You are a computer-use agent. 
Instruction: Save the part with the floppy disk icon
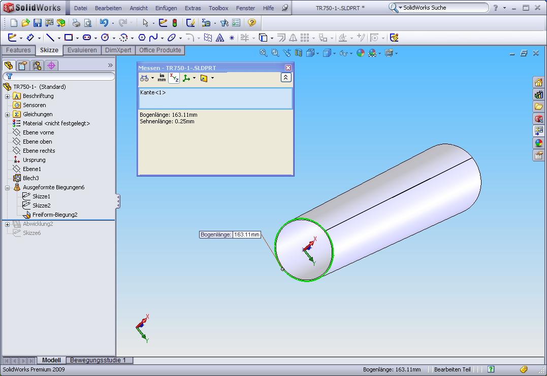[37, 23]
